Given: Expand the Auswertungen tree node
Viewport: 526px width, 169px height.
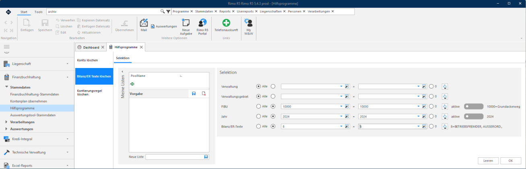Looking at the screenshot, I should (6, 129).
